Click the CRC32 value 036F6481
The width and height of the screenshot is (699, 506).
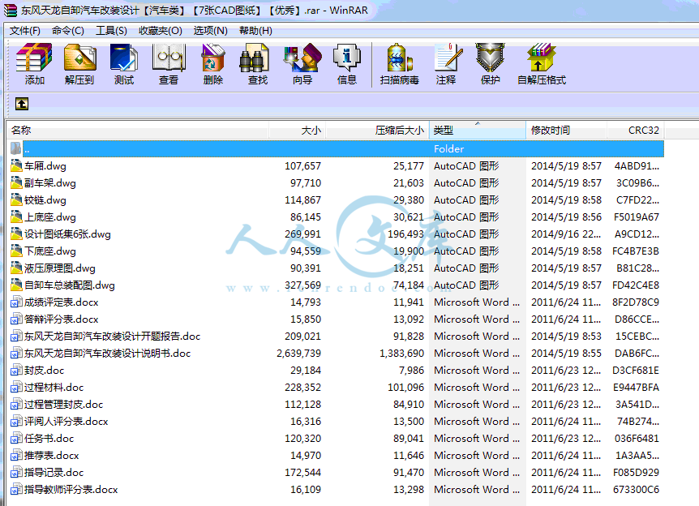point(637,438)
